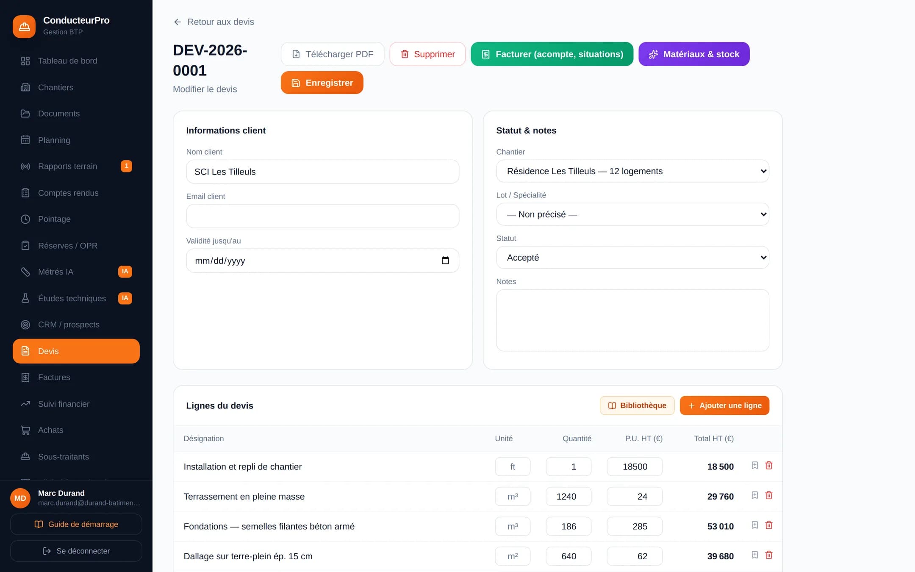Change the Statut dropdown from Accepté

point(632,258)
